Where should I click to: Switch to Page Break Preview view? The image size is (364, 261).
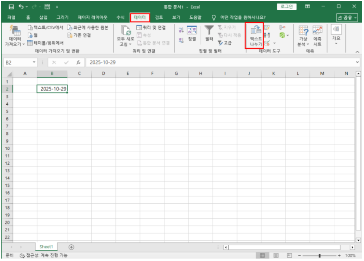pos(289,256)
